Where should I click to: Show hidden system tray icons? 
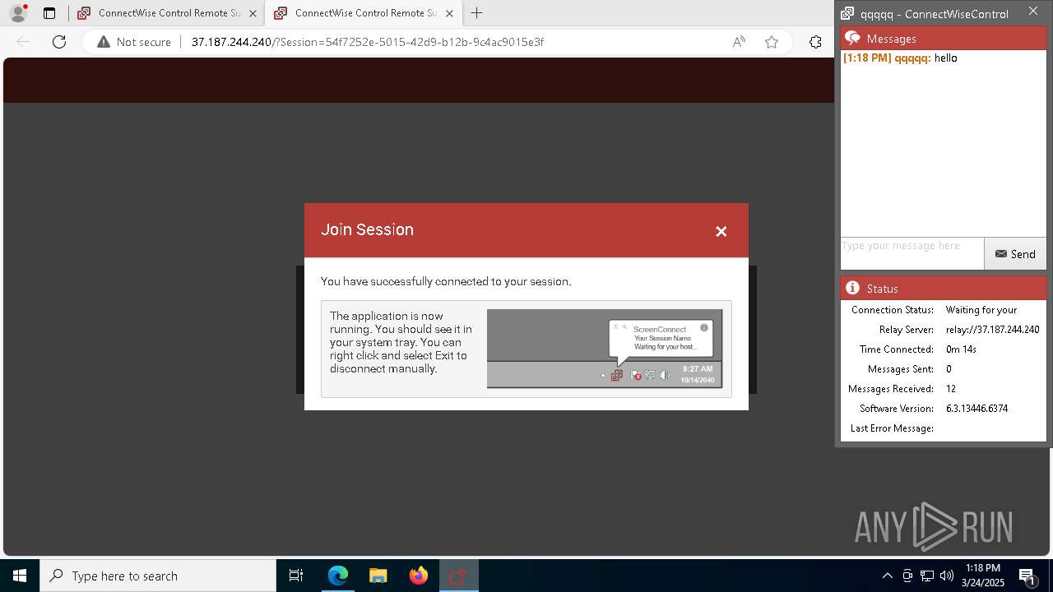[x=887, y=576]
